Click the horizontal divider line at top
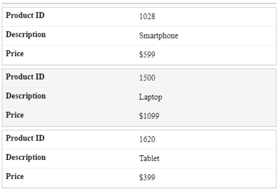 point(139,3)
